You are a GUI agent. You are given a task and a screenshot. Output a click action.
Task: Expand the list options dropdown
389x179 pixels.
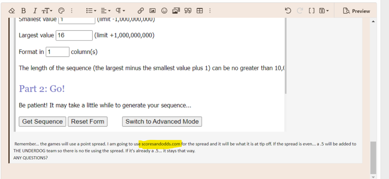[91, 11]
